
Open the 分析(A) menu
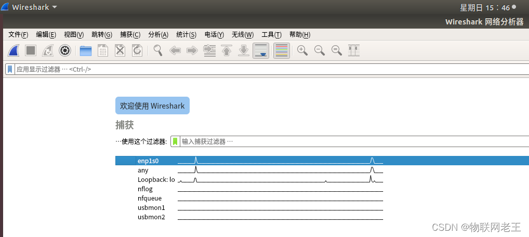coord(158,34)
